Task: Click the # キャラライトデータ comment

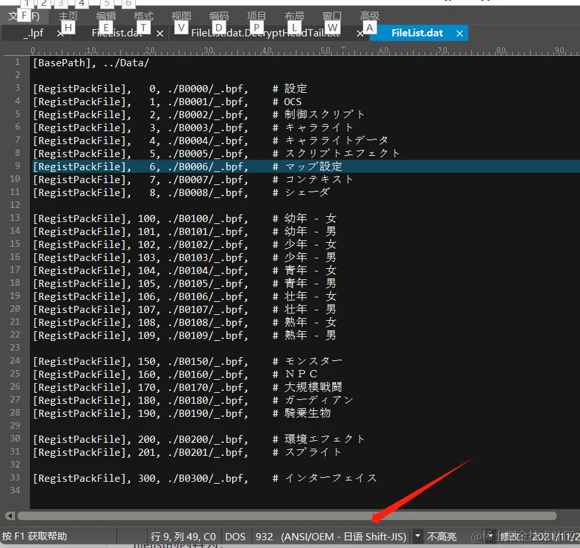Action: point(330,140)
